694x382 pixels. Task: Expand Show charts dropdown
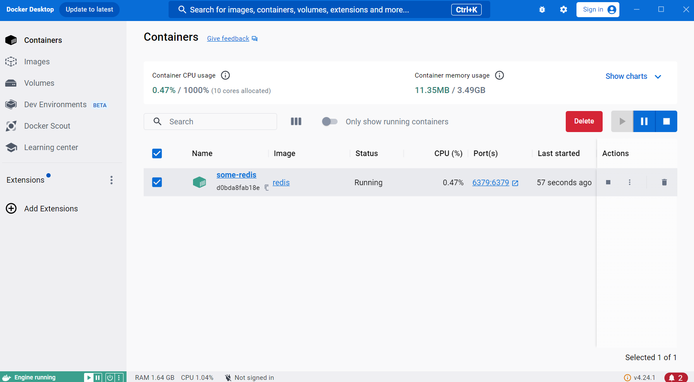633,76
